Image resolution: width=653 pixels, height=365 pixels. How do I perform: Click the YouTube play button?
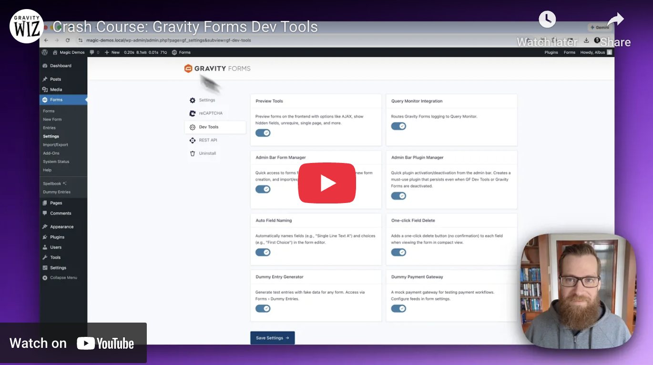click(326, 183)
